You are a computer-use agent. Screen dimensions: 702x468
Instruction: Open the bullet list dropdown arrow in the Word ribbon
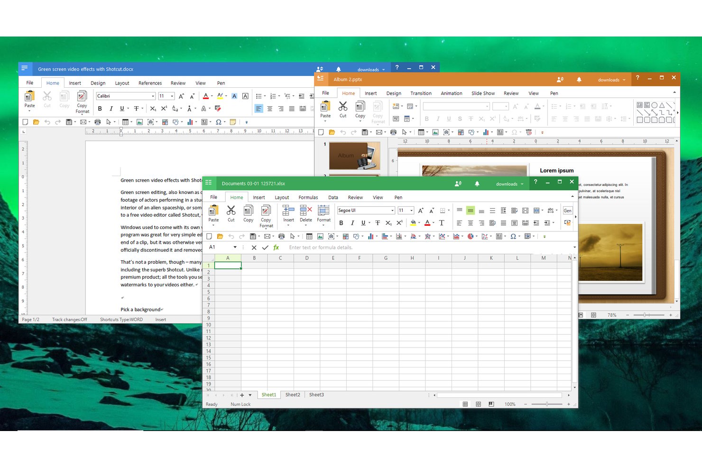pos(265,96)
